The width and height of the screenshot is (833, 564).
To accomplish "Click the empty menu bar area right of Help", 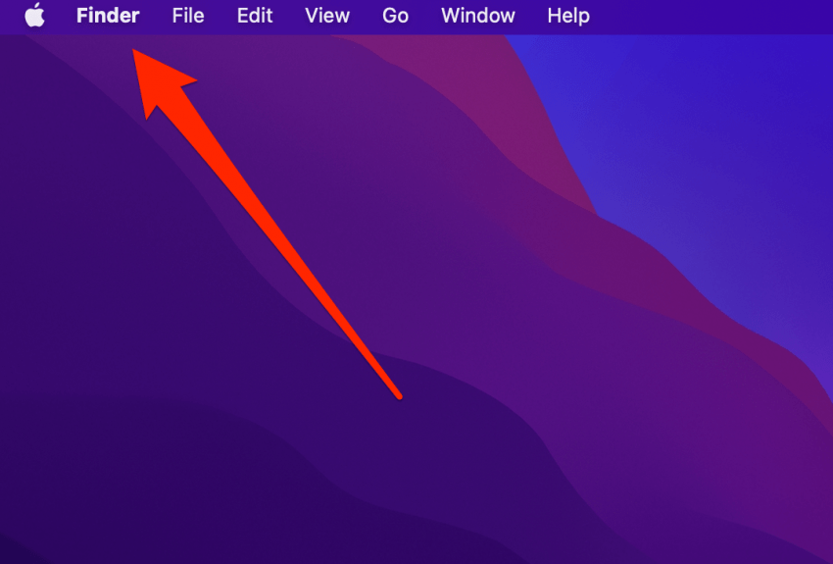I will click(x=711, y=16).
